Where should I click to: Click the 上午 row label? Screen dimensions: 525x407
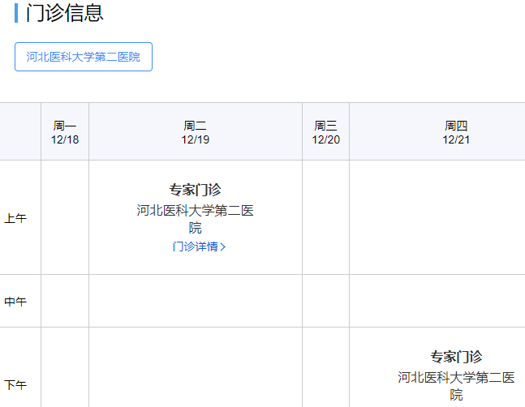(x=15, y=218)
